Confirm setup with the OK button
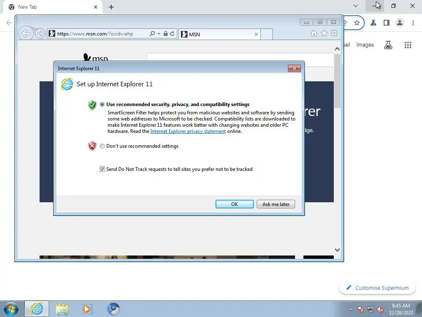Screen dimensions: 422x317 click(234, 204)
